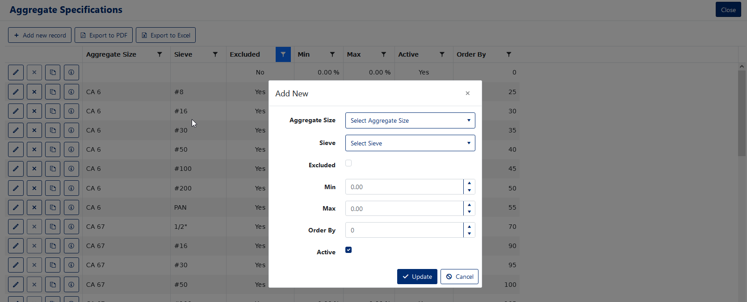Image resolution: width=747 pixels, height=302 pixels.
Task: Edit the CA 67 #50 row
Action: (16, 285)
